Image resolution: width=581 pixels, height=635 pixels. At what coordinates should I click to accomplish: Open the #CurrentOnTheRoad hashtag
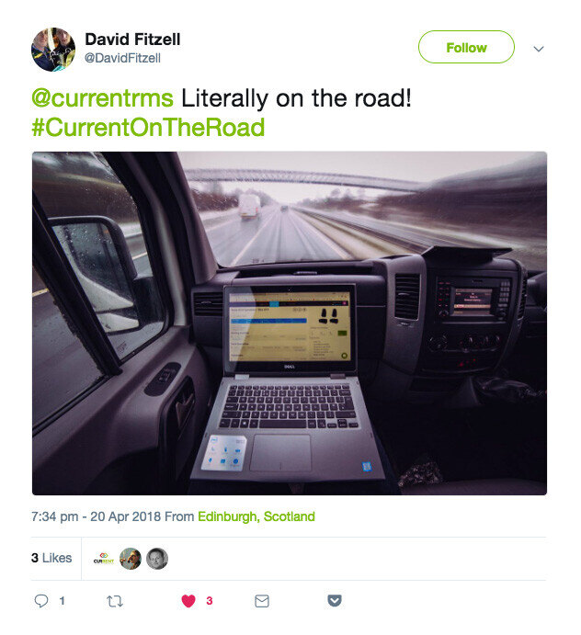click(x=148, y=127)
